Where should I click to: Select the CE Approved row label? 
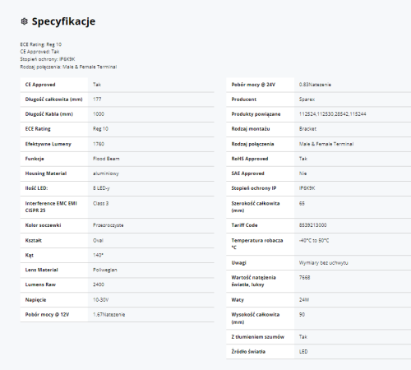coord(40,85)
